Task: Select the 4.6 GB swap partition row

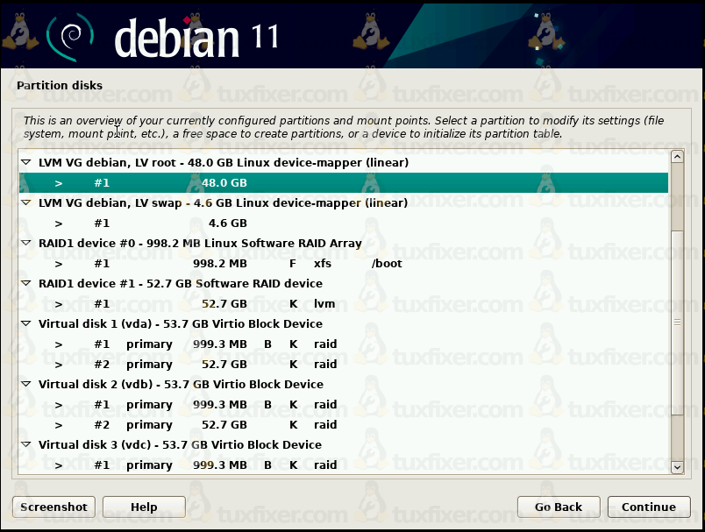Action: pyautogui.click(x=342, y=223)
